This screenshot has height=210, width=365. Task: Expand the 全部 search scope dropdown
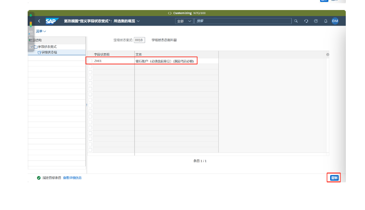pyautogui.click(x=184, y=21)
